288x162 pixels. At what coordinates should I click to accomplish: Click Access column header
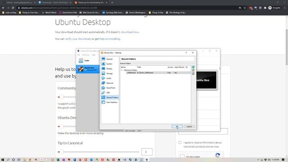[x=170, y=67]
